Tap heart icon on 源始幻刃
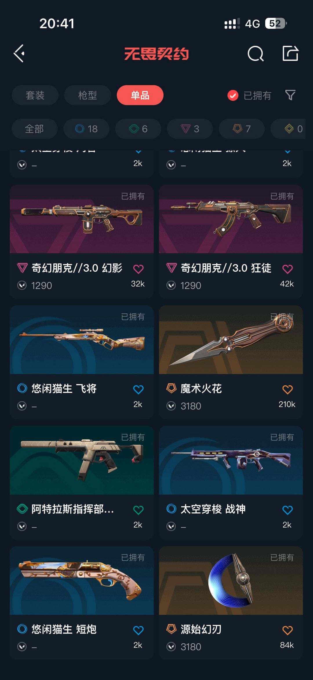The height and width of the screenshot is (680, 313). click(x=287, y=630)
